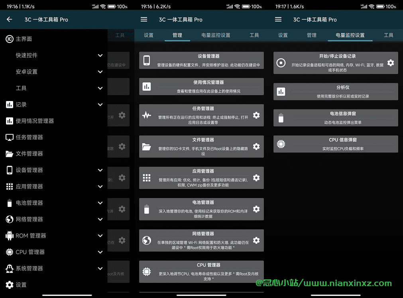Switch to 设置 tab on the middle screen

pyautogui.click(x=149, y=35)
